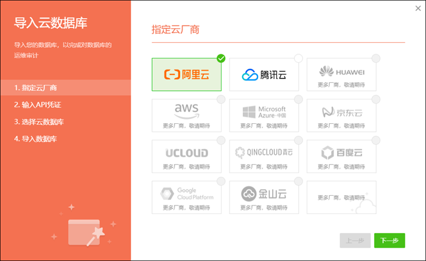426x261 pixels.
Task: Select the 金山云 (Kingsoft Cloud) logo
Action: [264, 193]
